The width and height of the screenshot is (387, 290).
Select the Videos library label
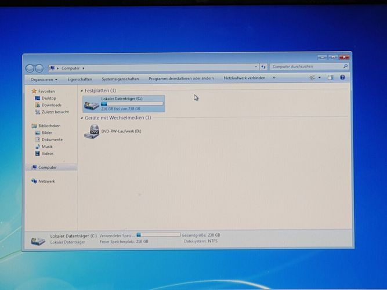click(48, 154)
